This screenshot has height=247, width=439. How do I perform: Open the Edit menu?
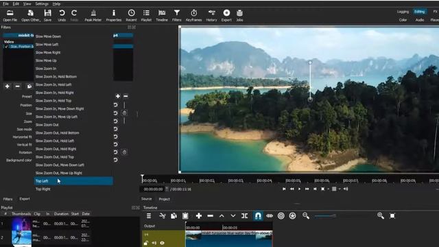pos(16,4)
